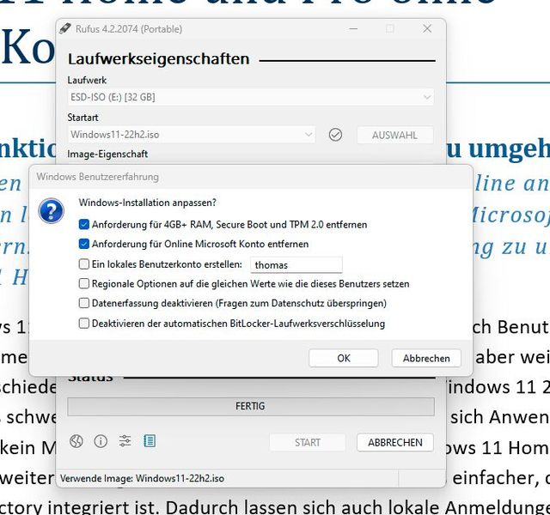This screenshot has height=515, width=550.
Task: Click status text 'Verwende Image: Windows11-22h2.iso'
Action: click(142, 478)
